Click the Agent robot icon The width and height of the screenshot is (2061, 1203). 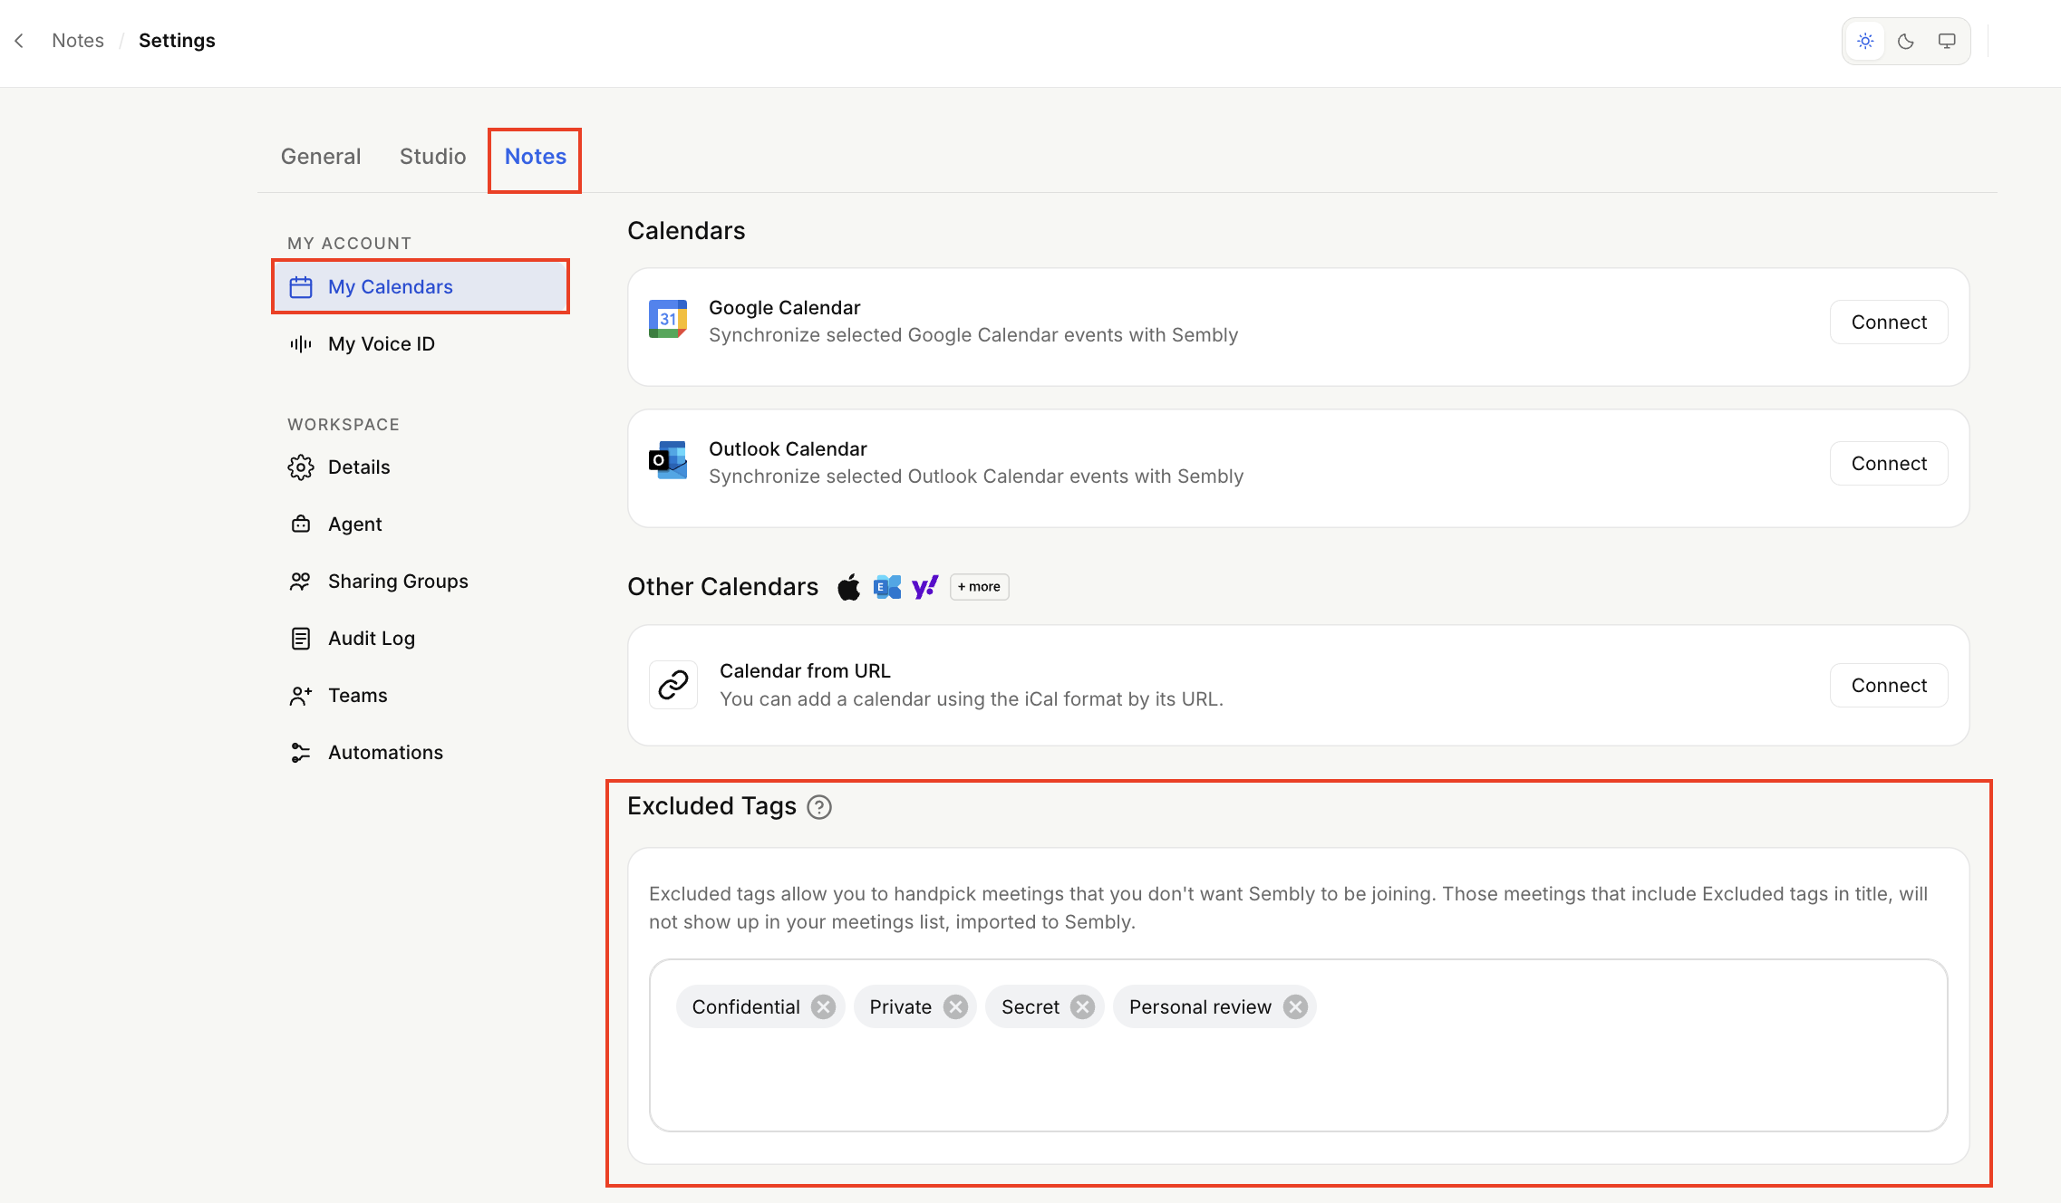[x=301, y=525]
